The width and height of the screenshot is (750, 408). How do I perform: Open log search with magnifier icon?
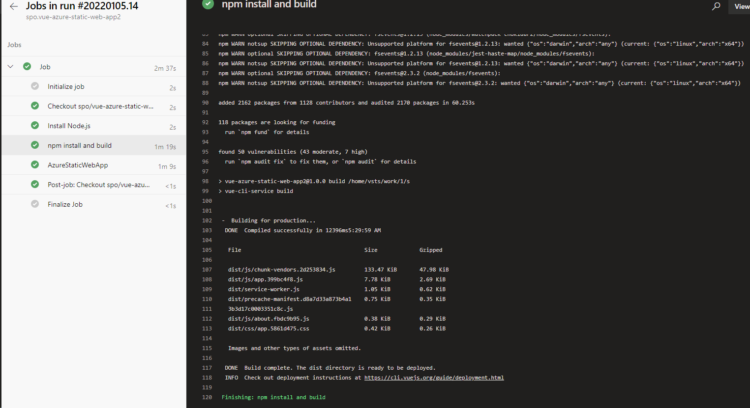point(716,6)
